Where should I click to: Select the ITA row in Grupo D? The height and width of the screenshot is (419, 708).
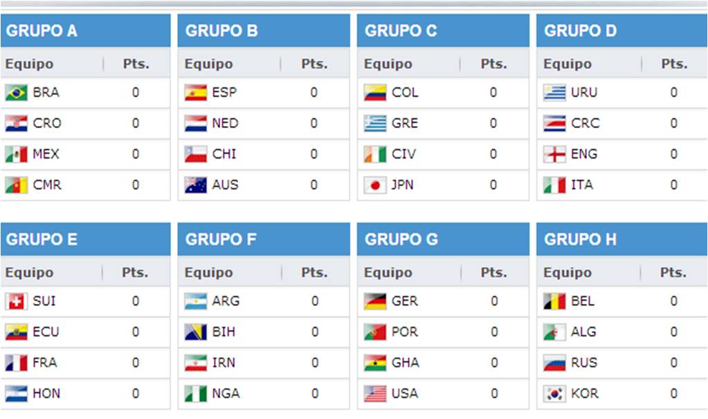point(621,185)
